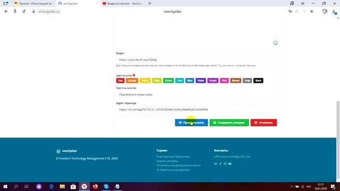Open the bookmarks collection icon in the title bar
The width and height of the screenshot is (340, 191).
(x=292, y=4)
